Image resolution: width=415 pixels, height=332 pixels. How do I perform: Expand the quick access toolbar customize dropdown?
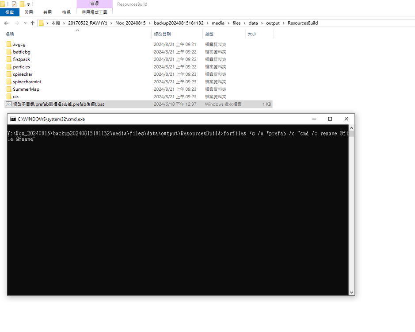29,4
